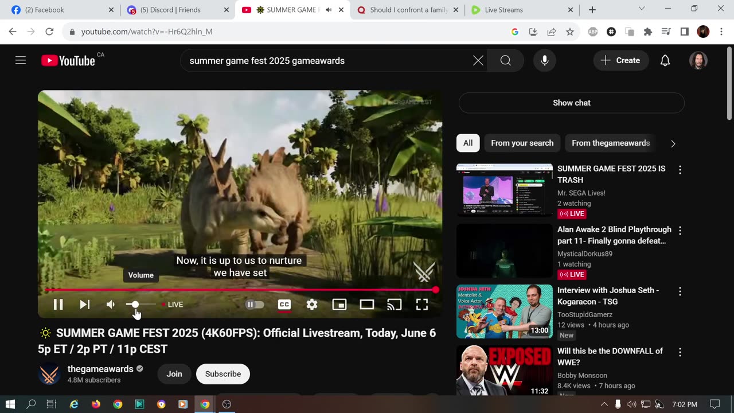Open YouTube account avatar menu
This screenshot has height=413, width=734.
[x=698, y=60]
